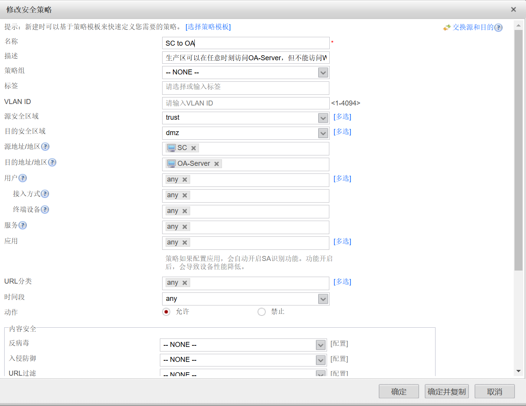Click the 描述 input field

coord(246,58)
